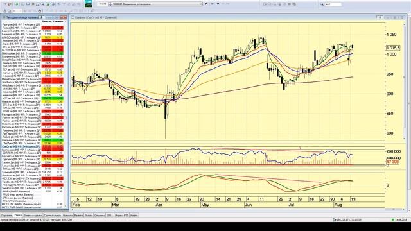Click the volume value label 47 308
Image resolution: width=411 pixels, height=231 pixels.
[x=392, y=162]
